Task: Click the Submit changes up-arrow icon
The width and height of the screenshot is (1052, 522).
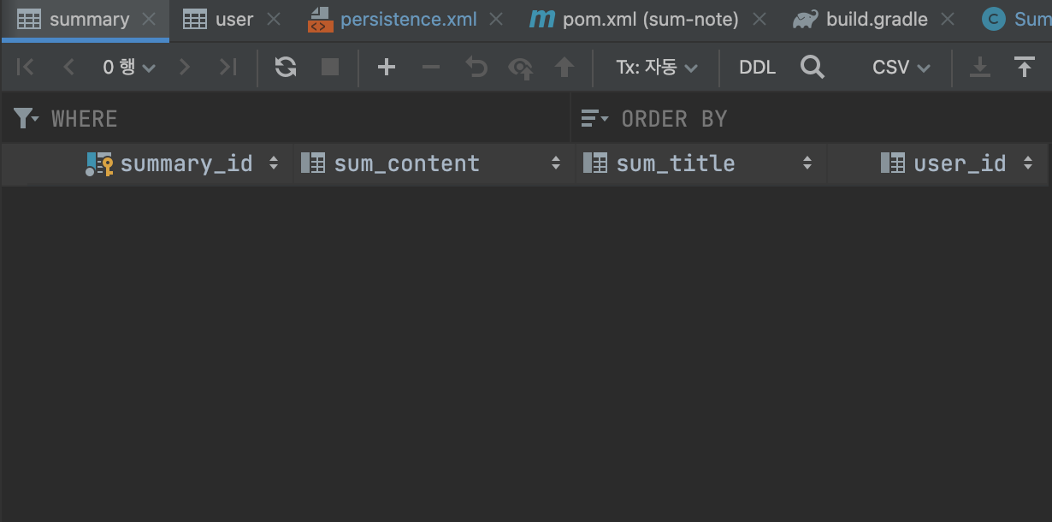Action: [x=564, y=67]
